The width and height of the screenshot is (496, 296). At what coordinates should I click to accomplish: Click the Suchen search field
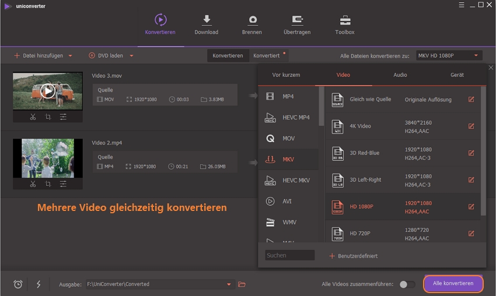point(290,255)
